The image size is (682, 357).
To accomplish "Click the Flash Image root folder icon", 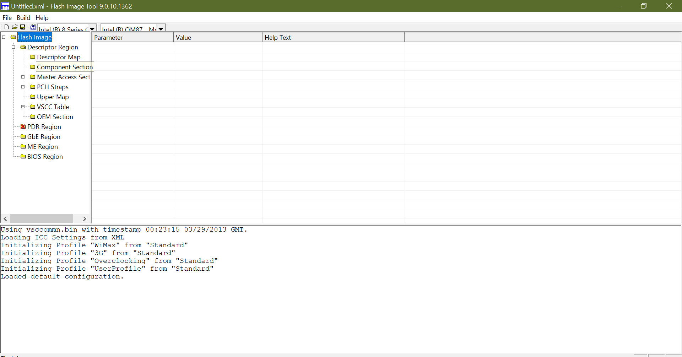I will pos(13,37).
